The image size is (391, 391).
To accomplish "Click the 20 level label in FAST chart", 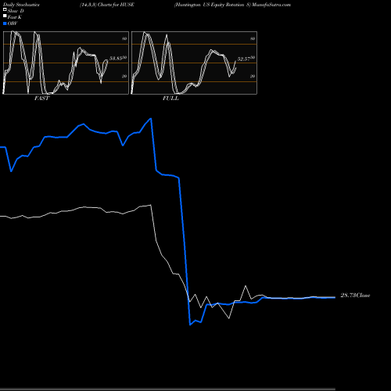I will pyautogui.click(x=124, y=76).
